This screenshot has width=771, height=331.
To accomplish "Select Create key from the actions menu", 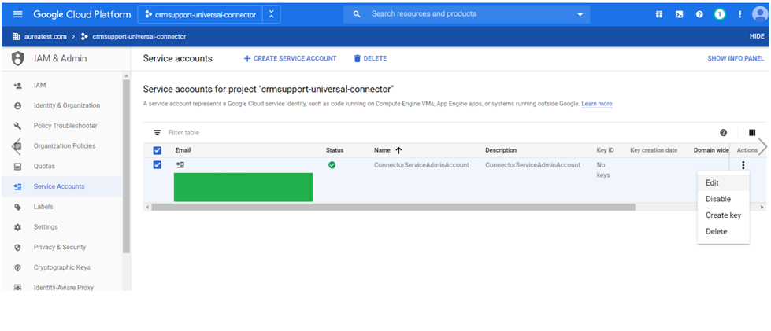I will (723, 215).
